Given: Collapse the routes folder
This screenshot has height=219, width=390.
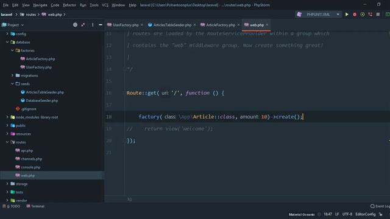Looking at the screenshot, I should click(7, 142).
